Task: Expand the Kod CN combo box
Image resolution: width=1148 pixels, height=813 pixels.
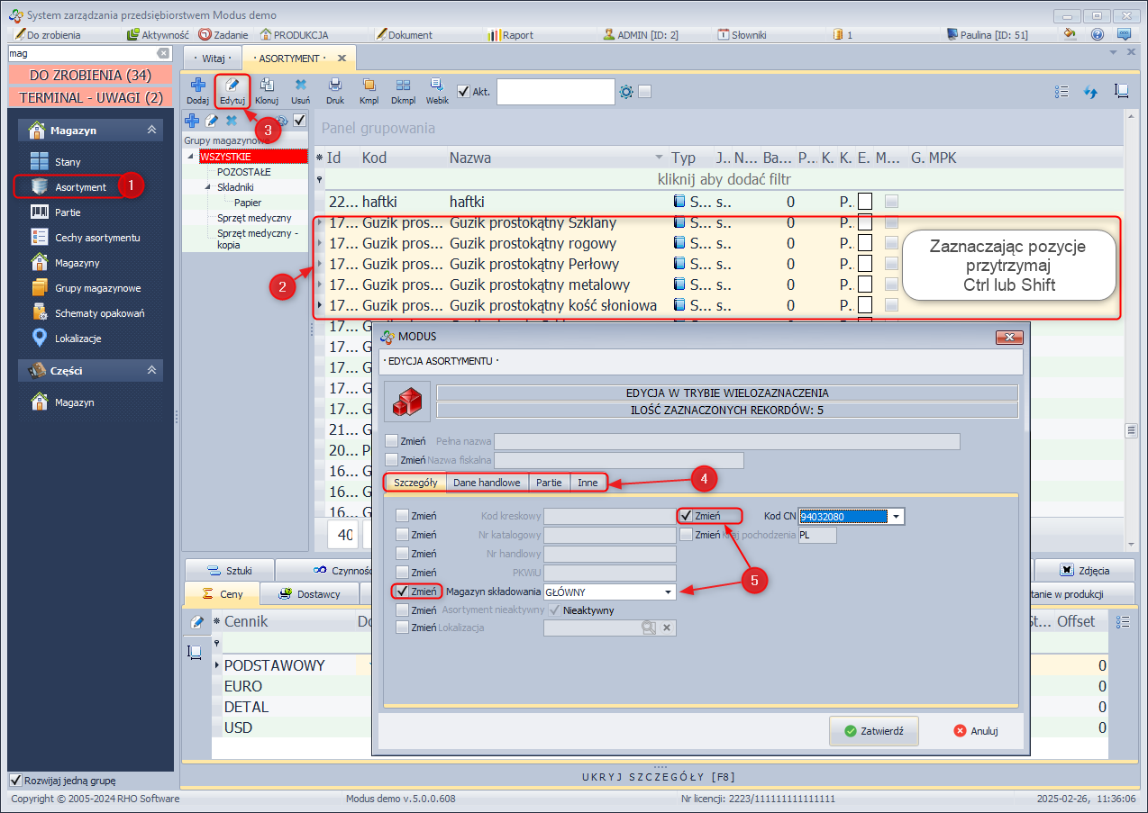Action: click(896, 516)
